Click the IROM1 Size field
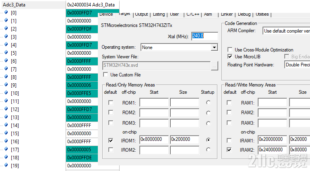Screen dimensions: 310x171 185,140
